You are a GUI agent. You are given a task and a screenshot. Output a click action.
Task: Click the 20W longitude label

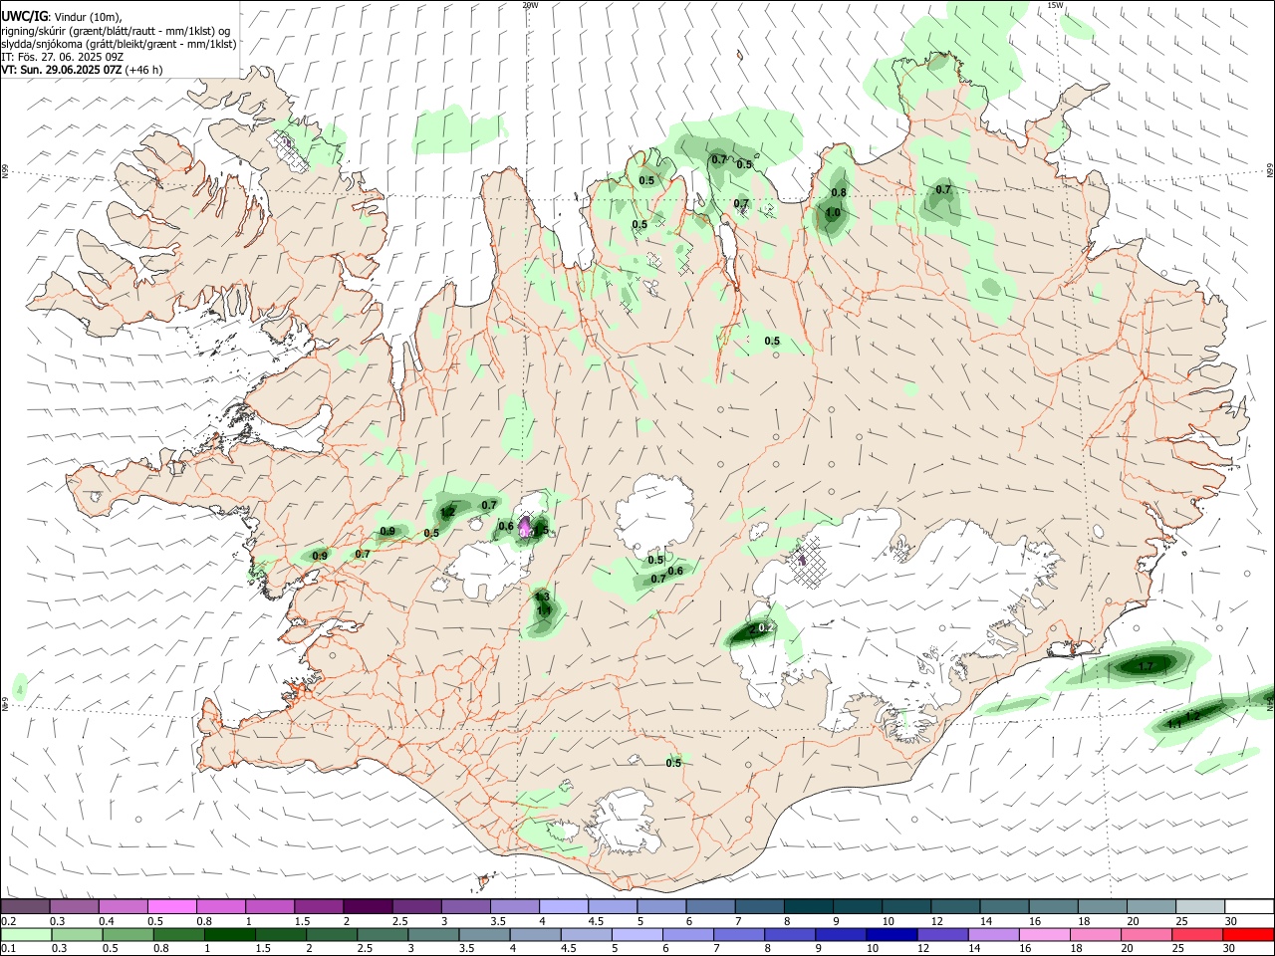[x=530, y=5]
